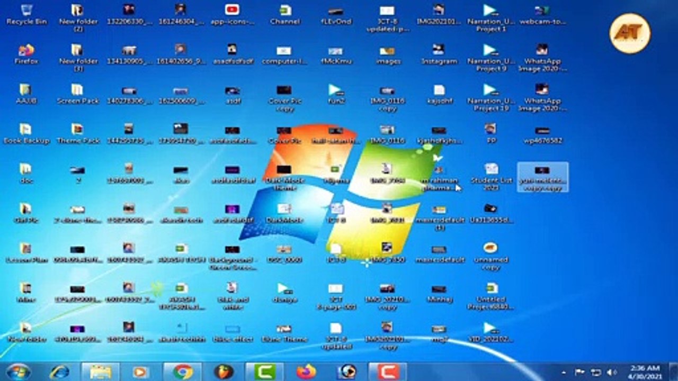678x381 pixels.
Task: Select the 134130905_ image file
Action: [x=129, y=55]
